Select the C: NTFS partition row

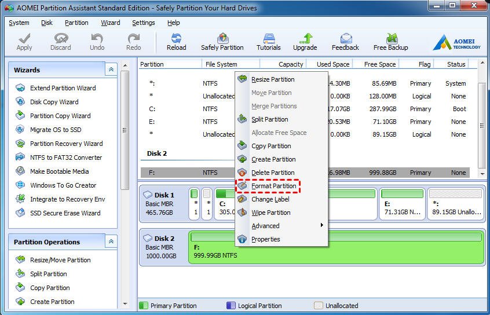coord(305,109)
